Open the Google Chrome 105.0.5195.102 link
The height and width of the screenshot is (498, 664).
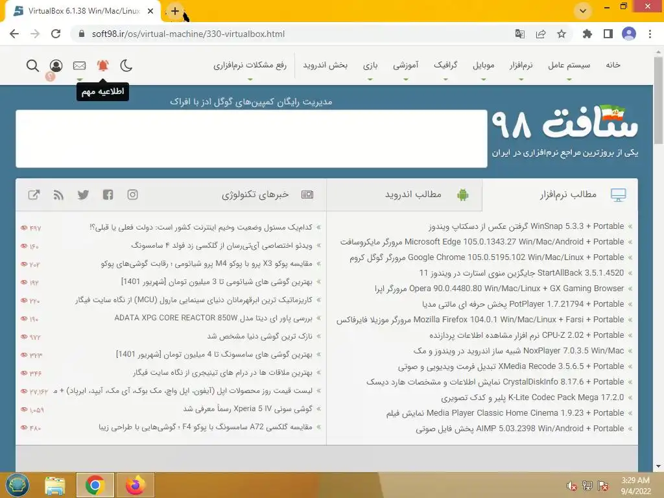click(486, 257)
